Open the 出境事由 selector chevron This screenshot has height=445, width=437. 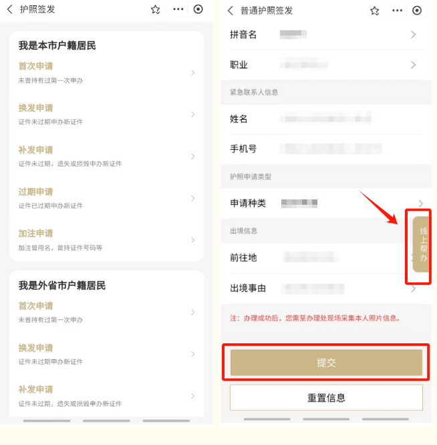[x=414, y=289]
